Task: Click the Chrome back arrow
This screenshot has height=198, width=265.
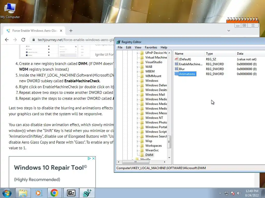Action: [6, 40]
